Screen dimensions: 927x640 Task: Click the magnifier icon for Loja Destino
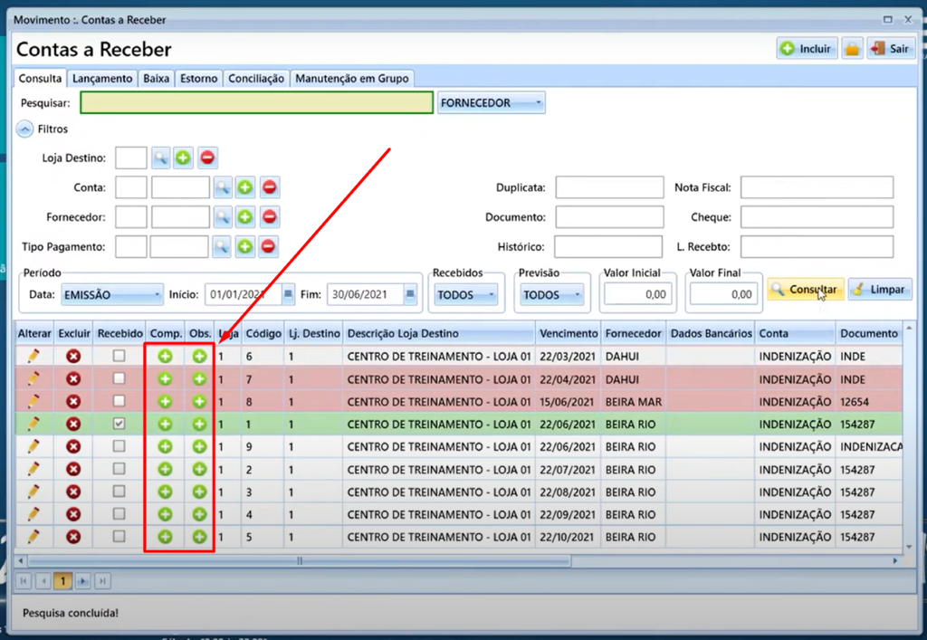(161, 158)
